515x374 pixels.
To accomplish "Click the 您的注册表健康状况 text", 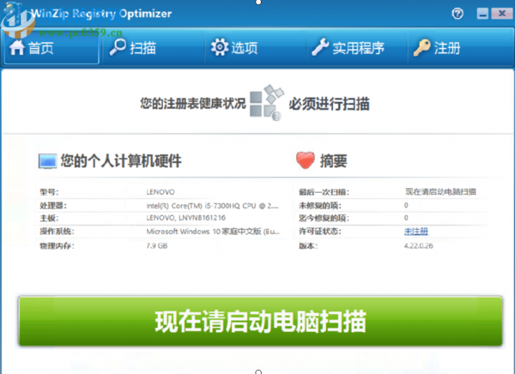I will [193, 104].
